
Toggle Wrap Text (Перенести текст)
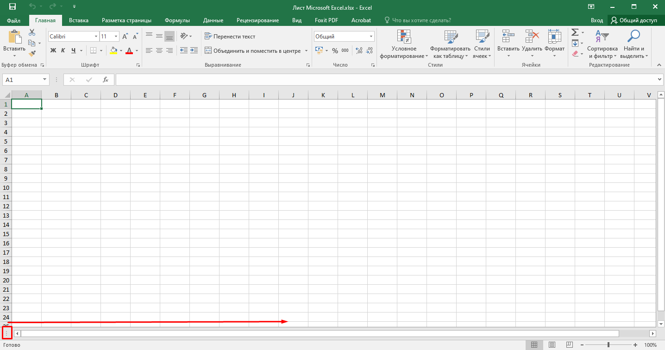[230, 37]
